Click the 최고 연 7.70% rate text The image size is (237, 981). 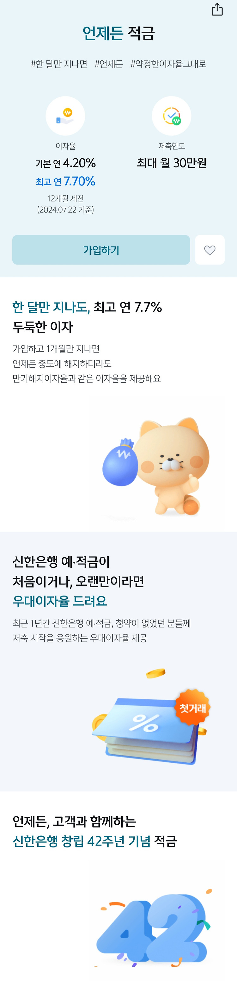point(65,181)
